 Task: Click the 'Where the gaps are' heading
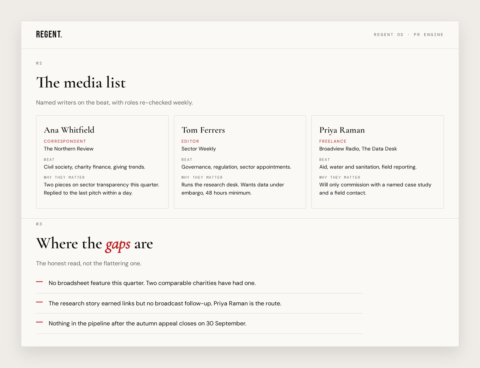94,243
